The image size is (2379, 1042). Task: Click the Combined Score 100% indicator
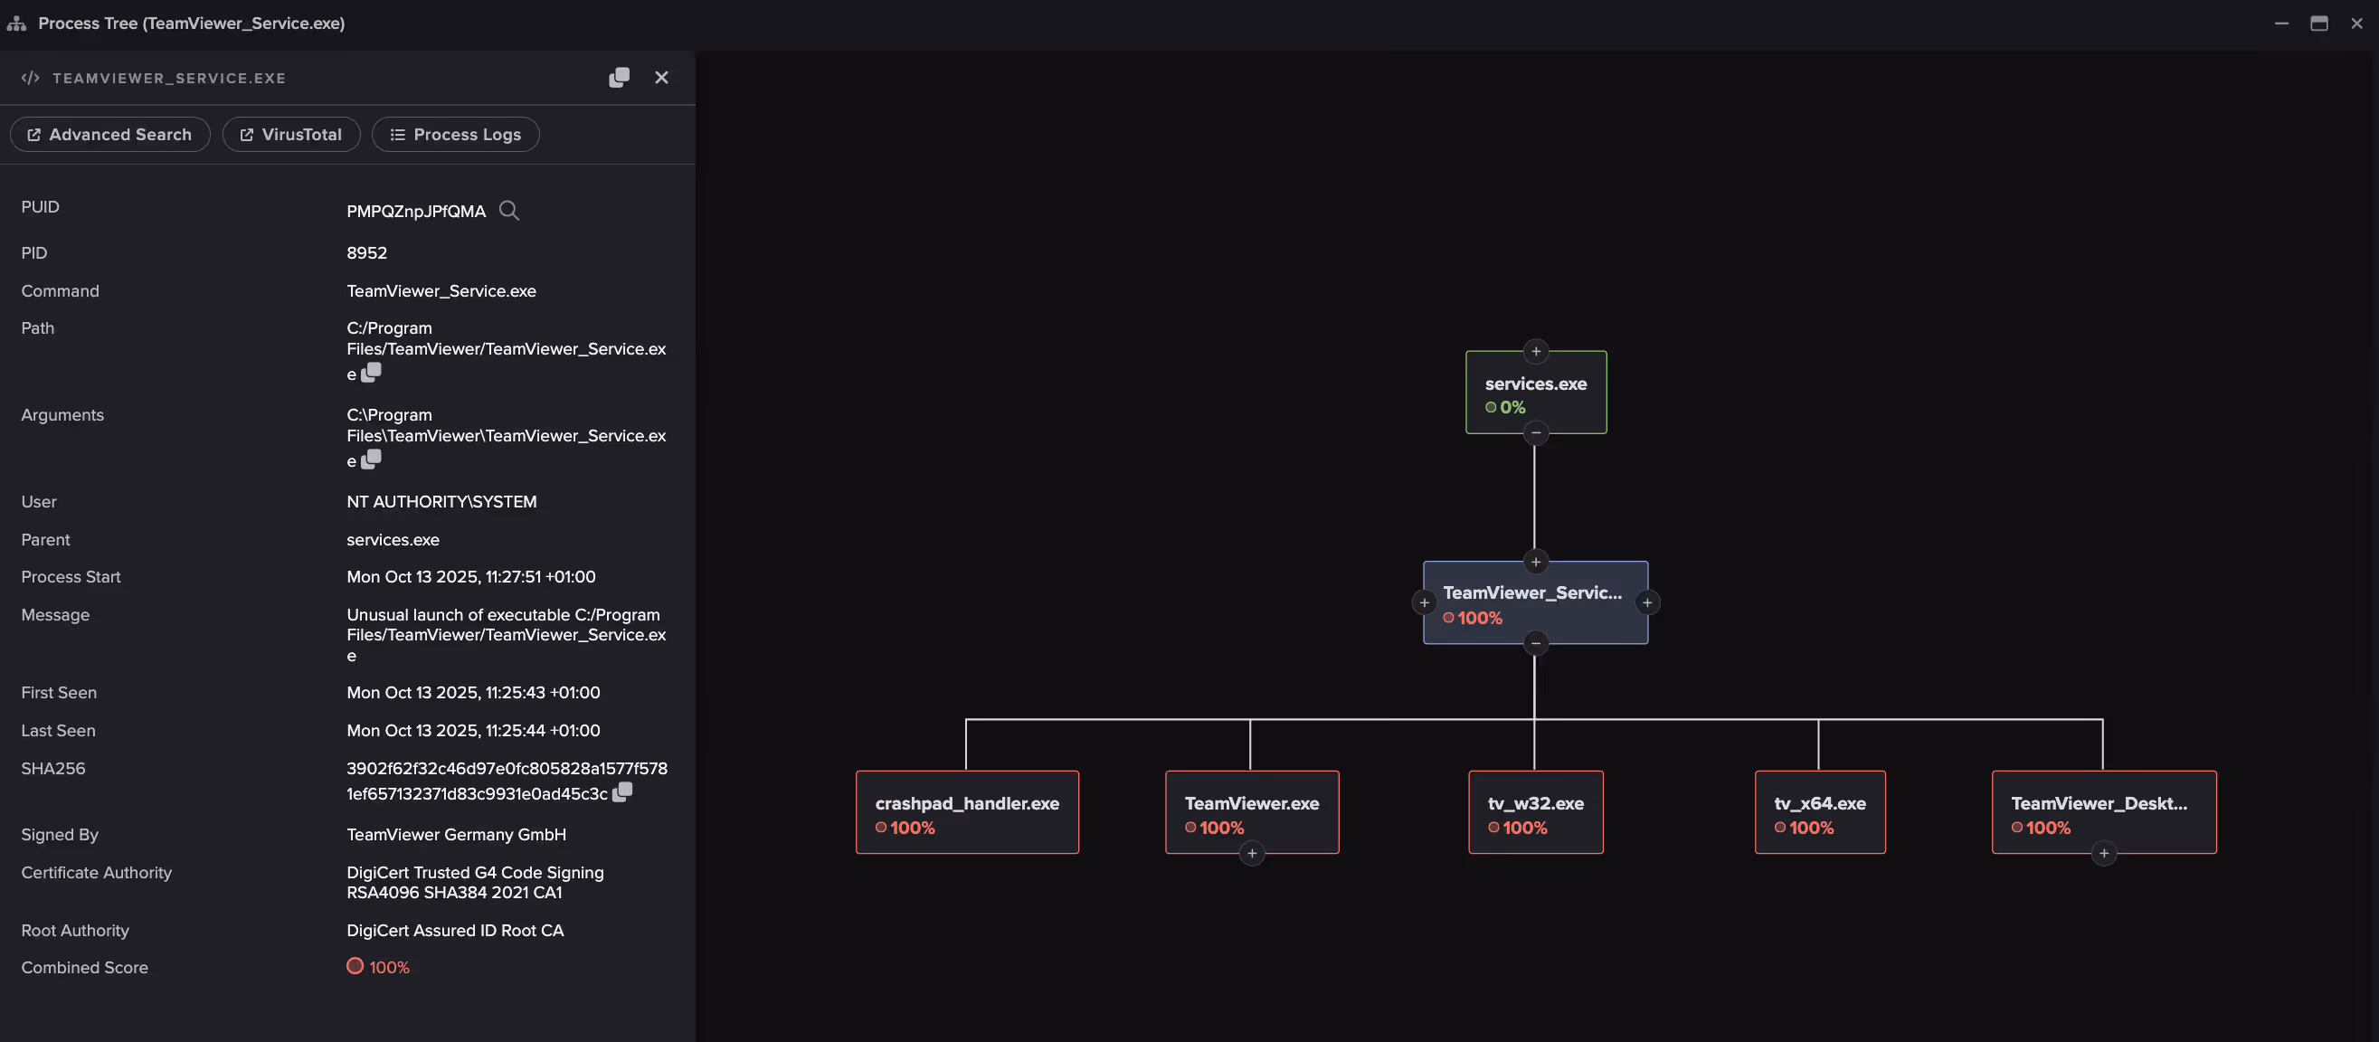pyautogui.click(x=378, y=967)
